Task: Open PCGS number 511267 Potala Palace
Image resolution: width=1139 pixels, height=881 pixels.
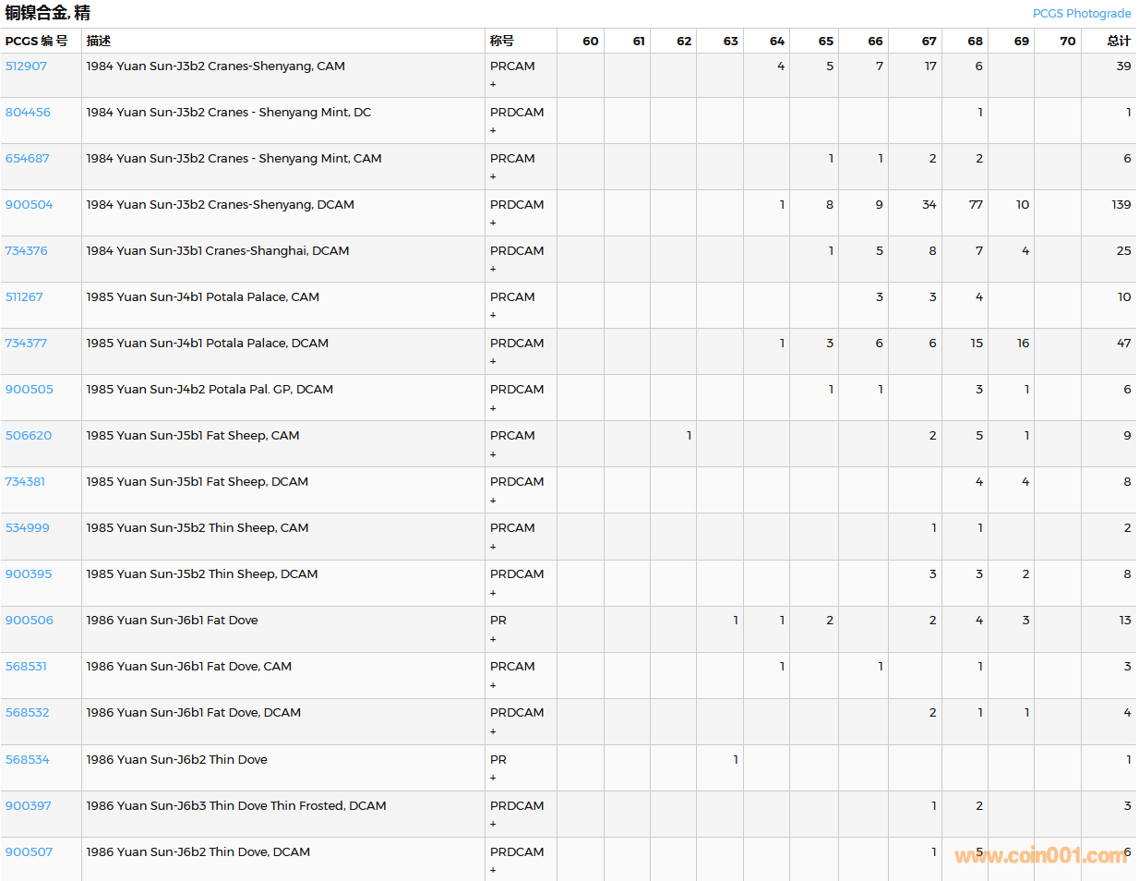Action: (x=24, y=297)
